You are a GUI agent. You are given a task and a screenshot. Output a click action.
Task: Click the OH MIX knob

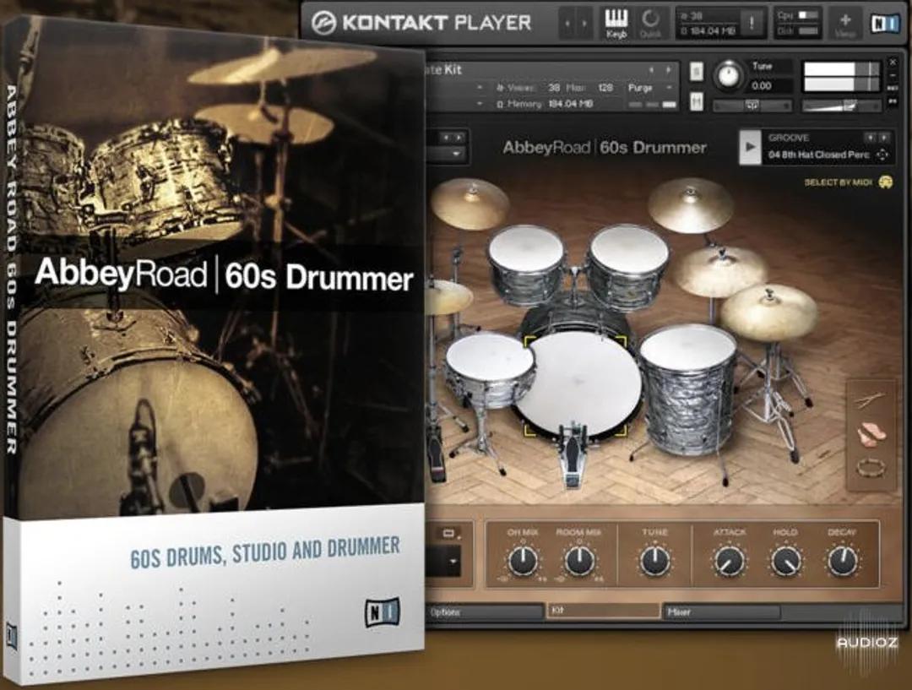coord(523,562)
